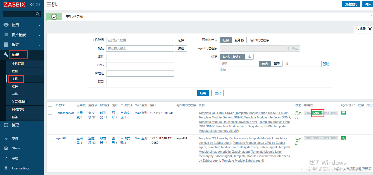Click 选择 next to 主机群组 field
Viewport: 373px width, 175px height.
(x=181, y=40)
